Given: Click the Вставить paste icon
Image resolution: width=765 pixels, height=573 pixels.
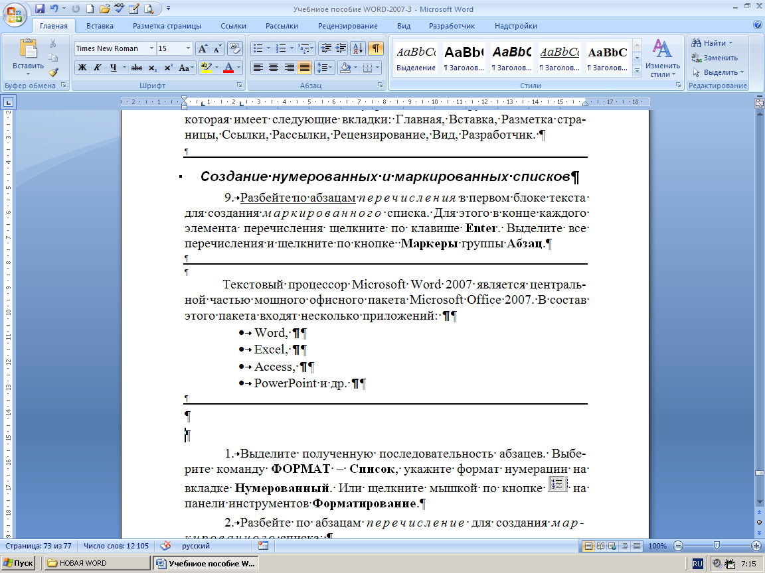Looking at the screenshot, I should pos(28,48).
